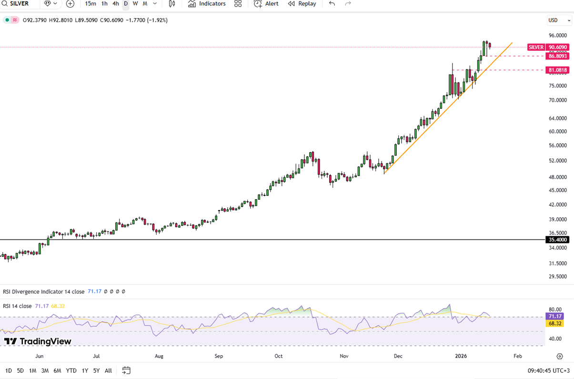Create a new Alert
Viewport: 574px width, 379px height.
tap(266, 4)
